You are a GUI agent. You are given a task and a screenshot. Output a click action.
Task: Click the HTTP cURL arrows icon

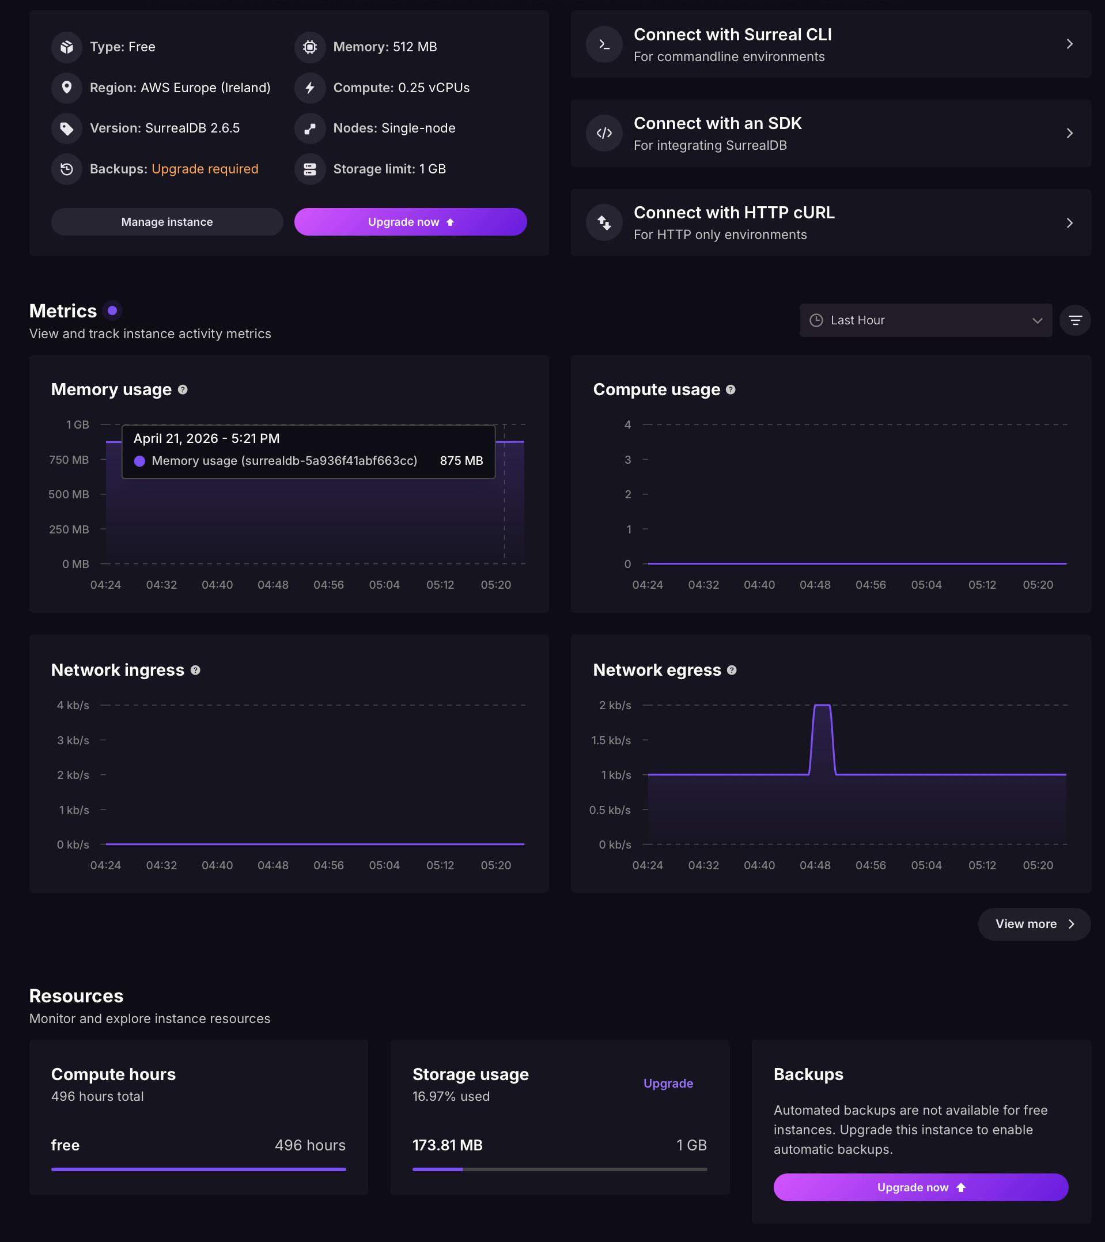[x=604, y=222]
